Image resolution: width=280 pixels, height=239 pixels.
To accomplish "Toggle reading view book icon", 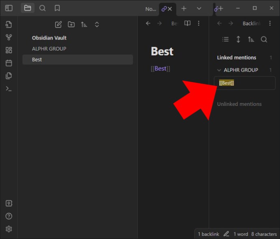I will pyautogui.click(x=187, y=23).
